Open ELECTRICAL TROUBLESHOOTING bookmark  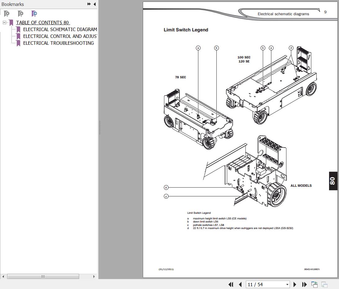click(x=58, y=43)
